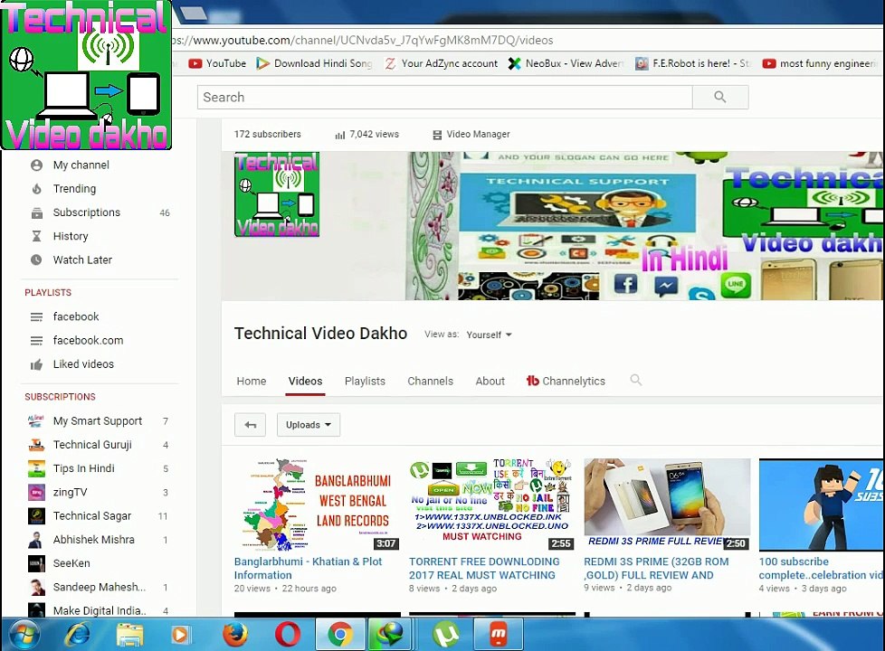Go to Subscriptions in sidebar
Image resolution: width=885 pixels, height=651 pixels.
(x=86, y=212)
